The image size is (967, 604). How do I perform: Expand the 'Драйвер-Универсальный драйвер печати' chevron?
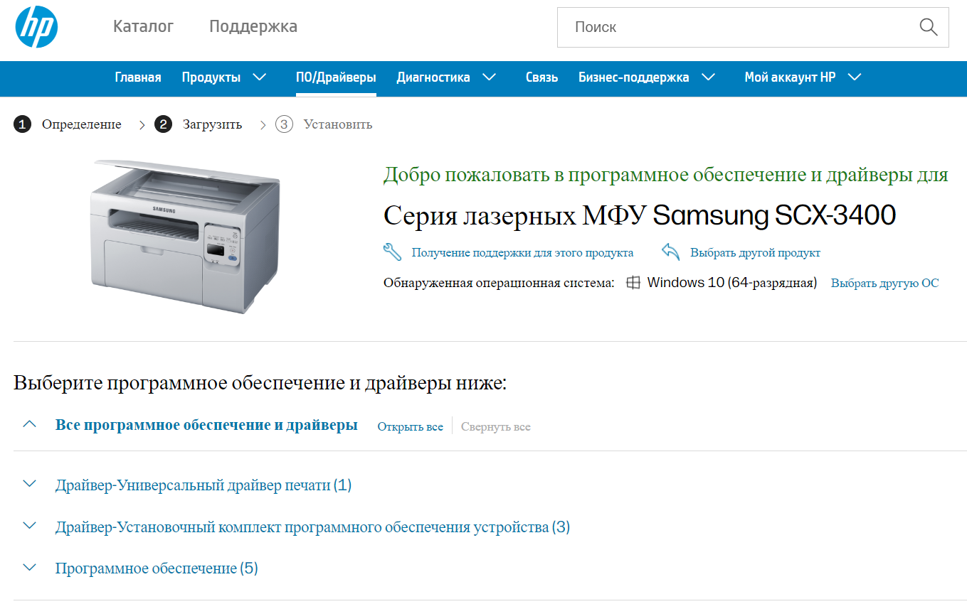(x=29, y=484)
